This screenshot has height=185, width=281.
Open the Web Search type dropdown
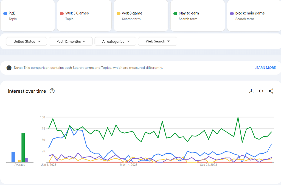[x=158, y=41]
